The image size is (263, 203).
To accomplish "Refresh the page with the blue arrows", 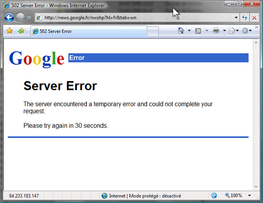I will tap(244, 17).
